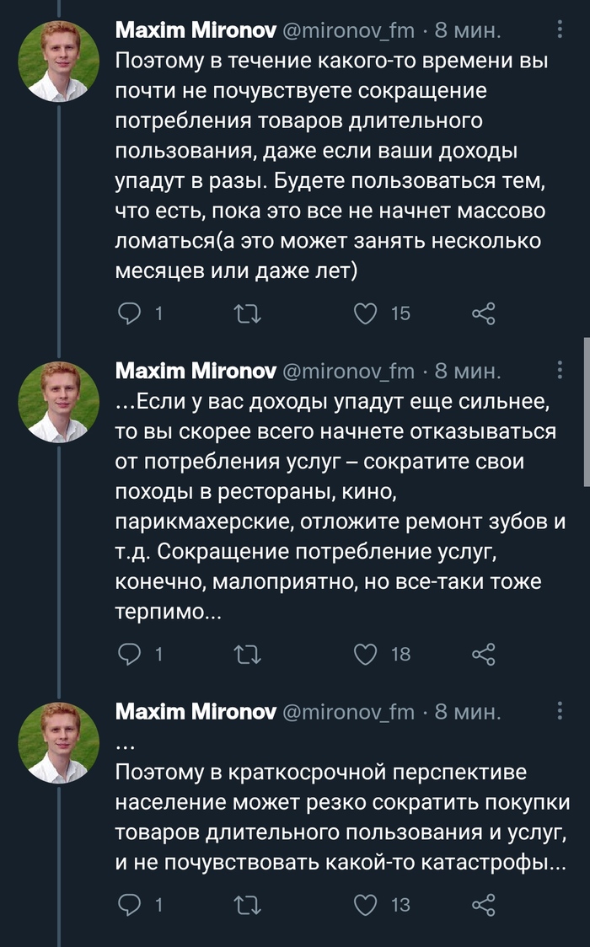The height and width of the screenshot is (947, 590).
Task: Share the second tweet about services
Action: [x=484, y=653]
